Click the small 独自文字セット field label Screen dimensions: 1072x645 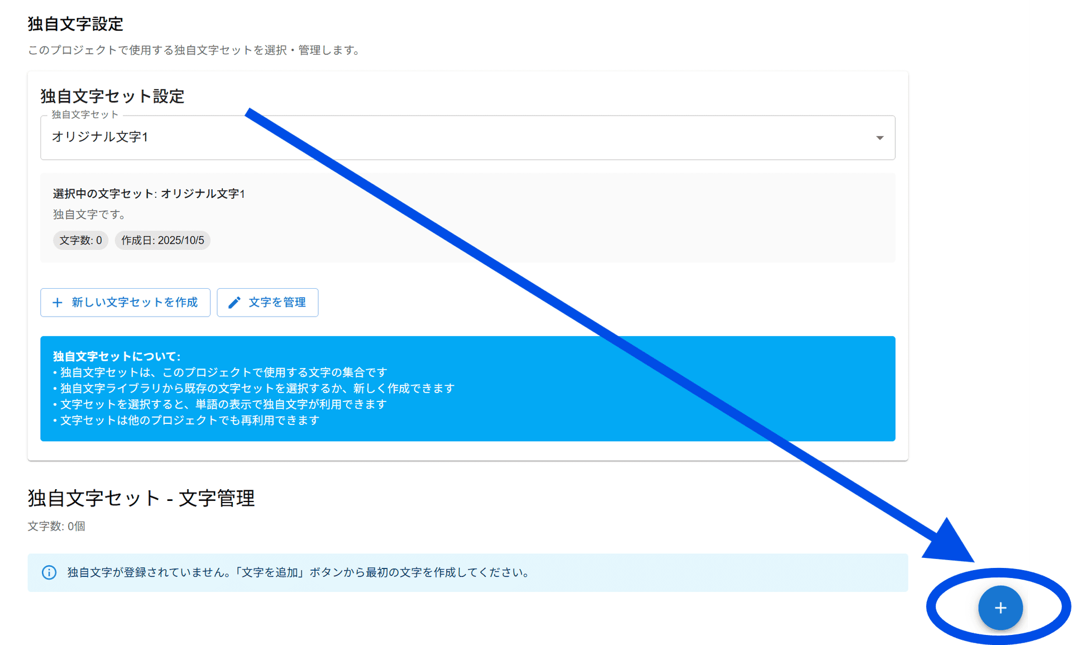(85, 114)
